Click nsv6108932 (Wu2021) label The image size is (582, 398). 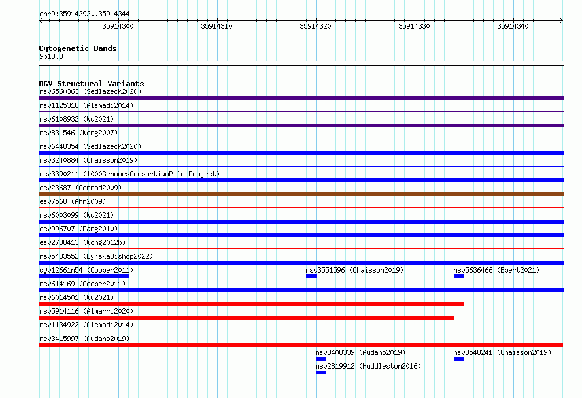tap(77, 119)
